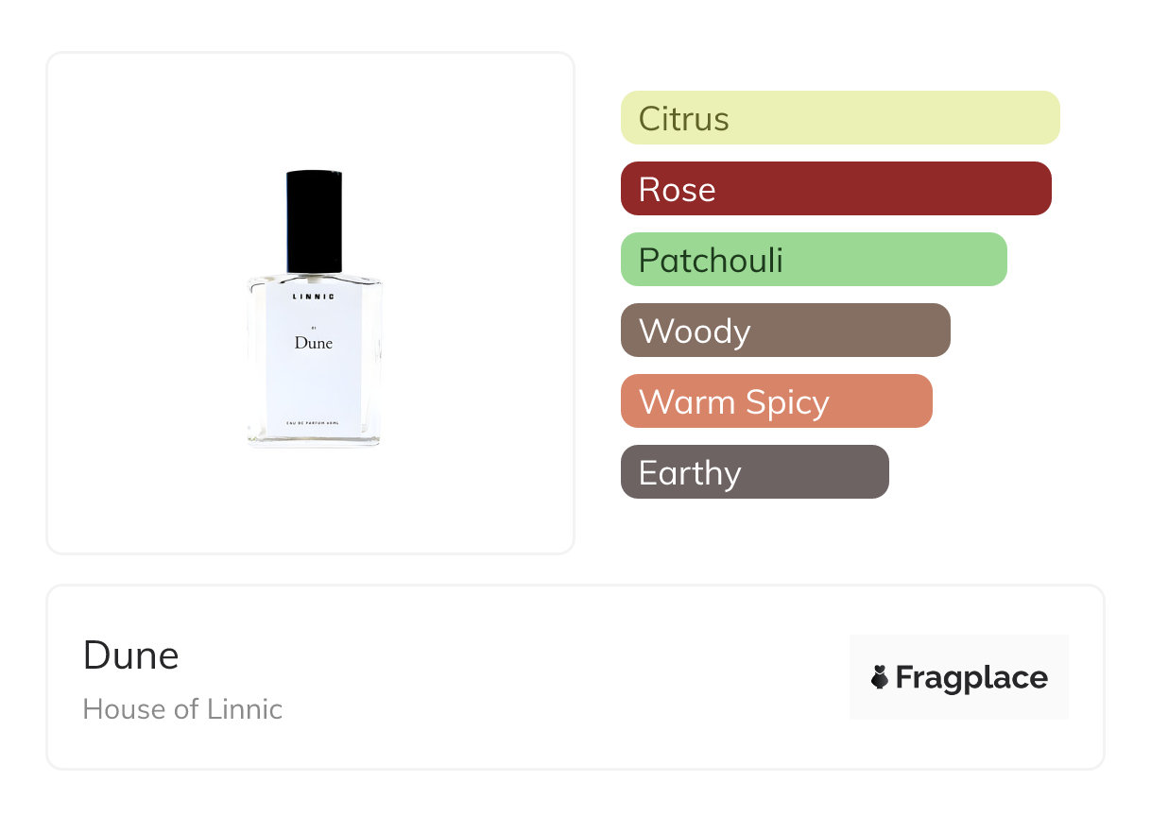Click the clear glass base of the bottle
This screenshot has height=816, width=1151.
(x=314, y=439)
